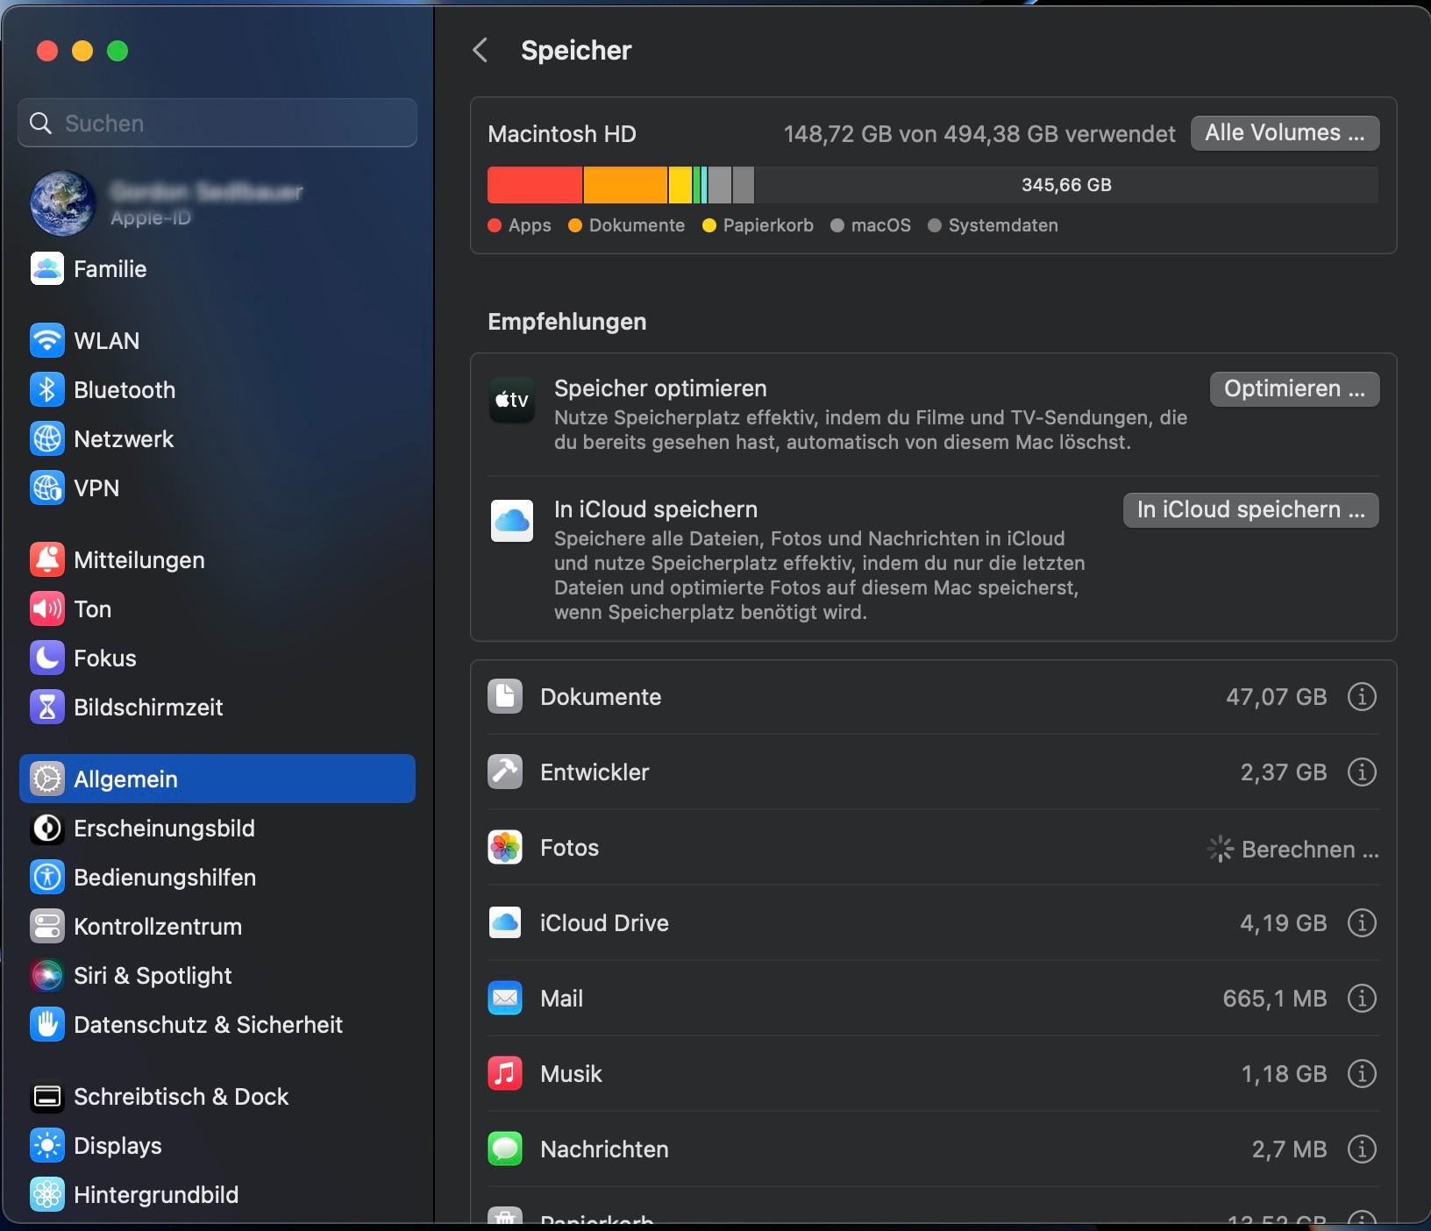Click the Nachrichten speech bubble icon

505,1149
